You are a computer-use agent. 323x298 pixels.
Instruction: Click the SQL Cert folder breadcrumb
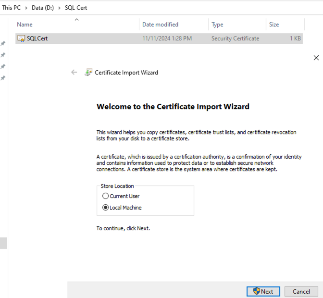pos(76,8)
